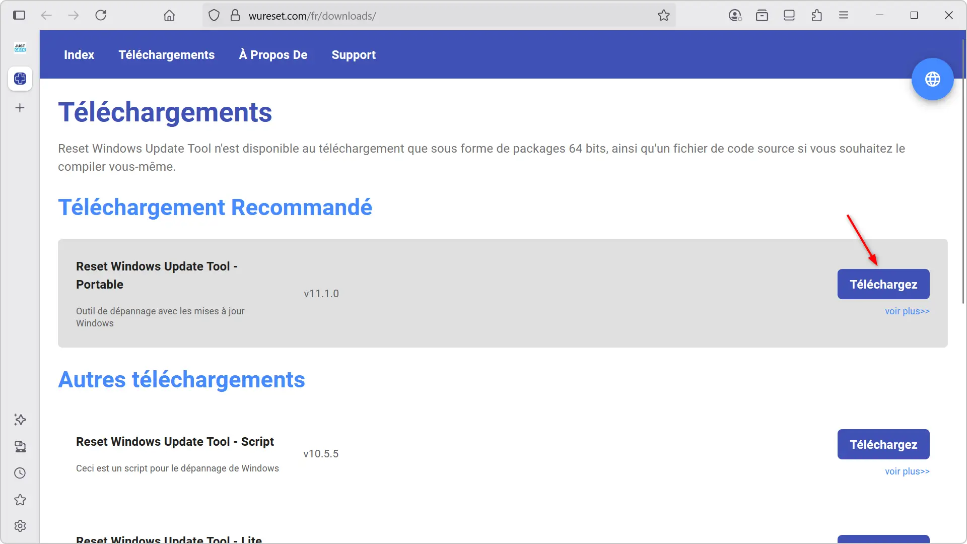The width and height of the screenshot is (967, 544).
Task: Open the account profile icon
Action: [x=735, y=16]
